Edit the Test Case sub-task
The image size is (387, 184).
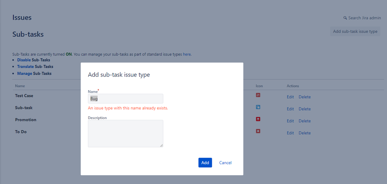coord(290,97)
